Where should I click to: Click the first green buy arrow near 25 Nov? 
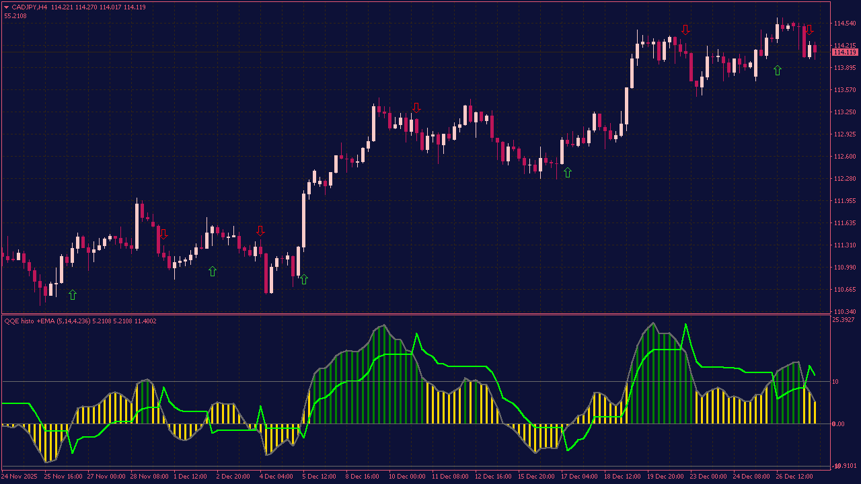point(73,294)
